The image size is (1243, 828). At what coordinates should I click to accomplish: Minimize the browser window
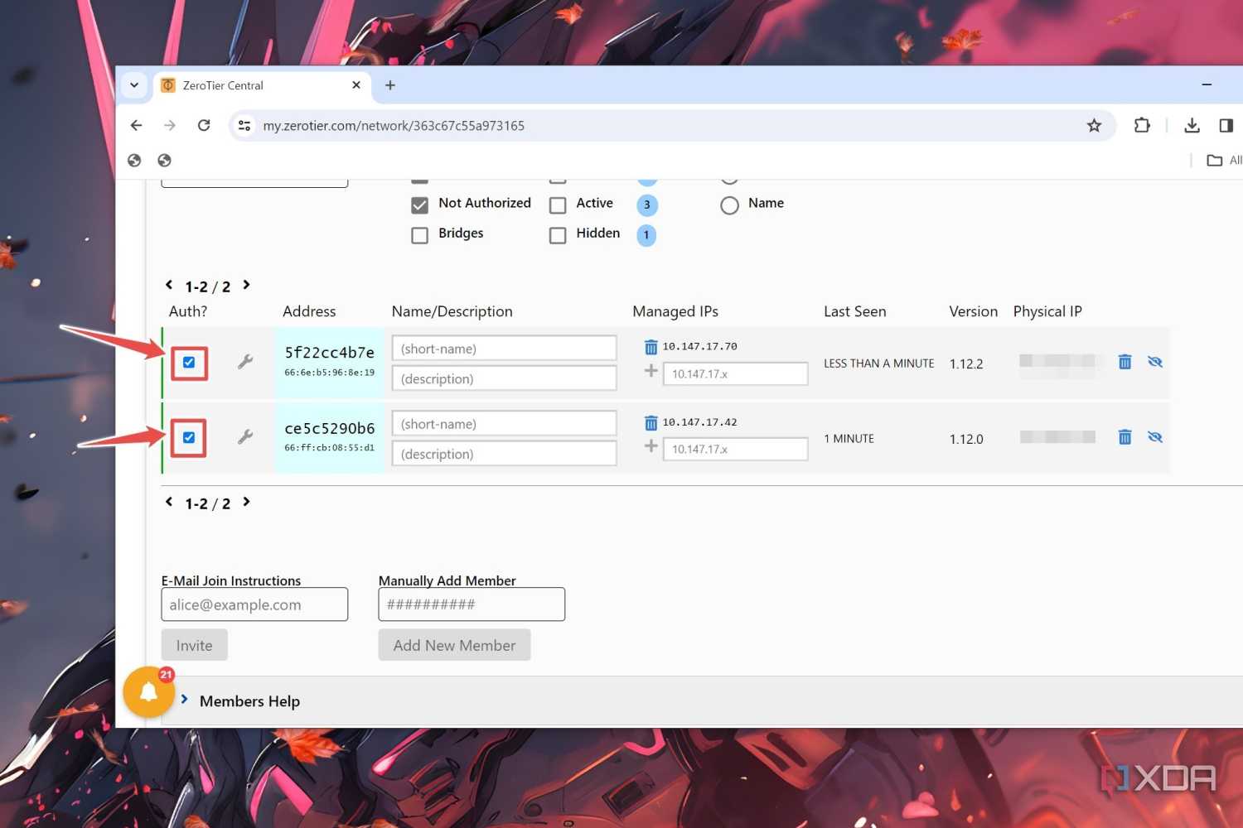point(1207,84)
